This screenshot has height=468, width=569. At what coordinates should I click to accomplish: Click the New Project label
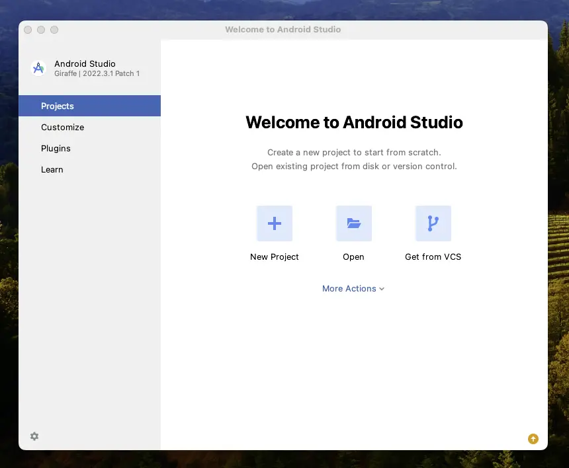(275, 257)
